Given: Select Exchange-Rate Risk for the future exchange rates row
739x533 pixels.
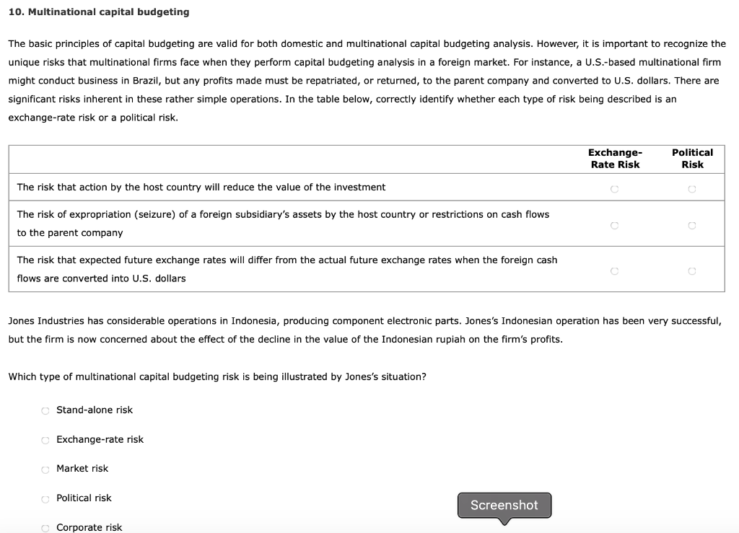Looking at the screenshot, I should click(x=614, y=270).
